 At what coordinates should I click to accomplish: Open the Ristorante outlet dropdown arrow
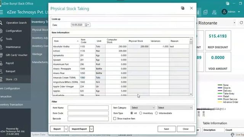point(234,23)
